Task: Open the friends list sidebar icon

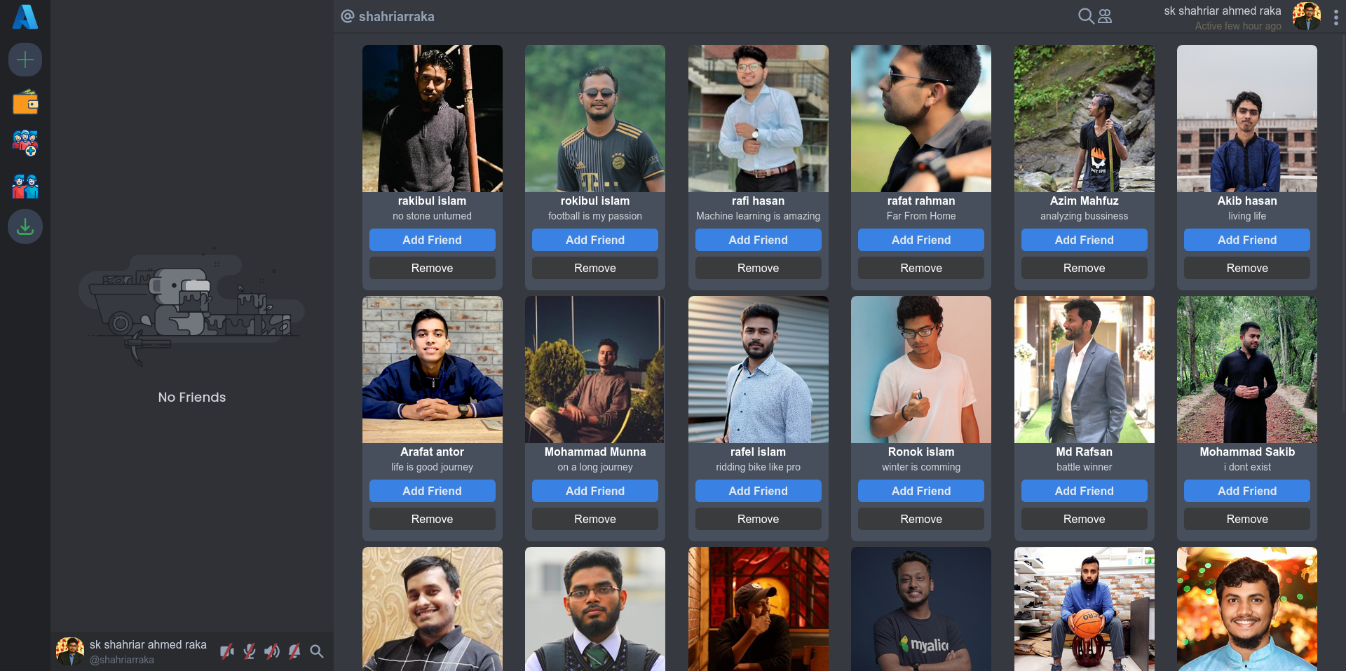Action: click(25, 187)
